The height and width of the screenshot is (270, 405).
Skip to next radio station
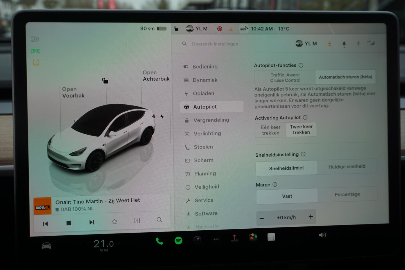(x=92, y=222)
